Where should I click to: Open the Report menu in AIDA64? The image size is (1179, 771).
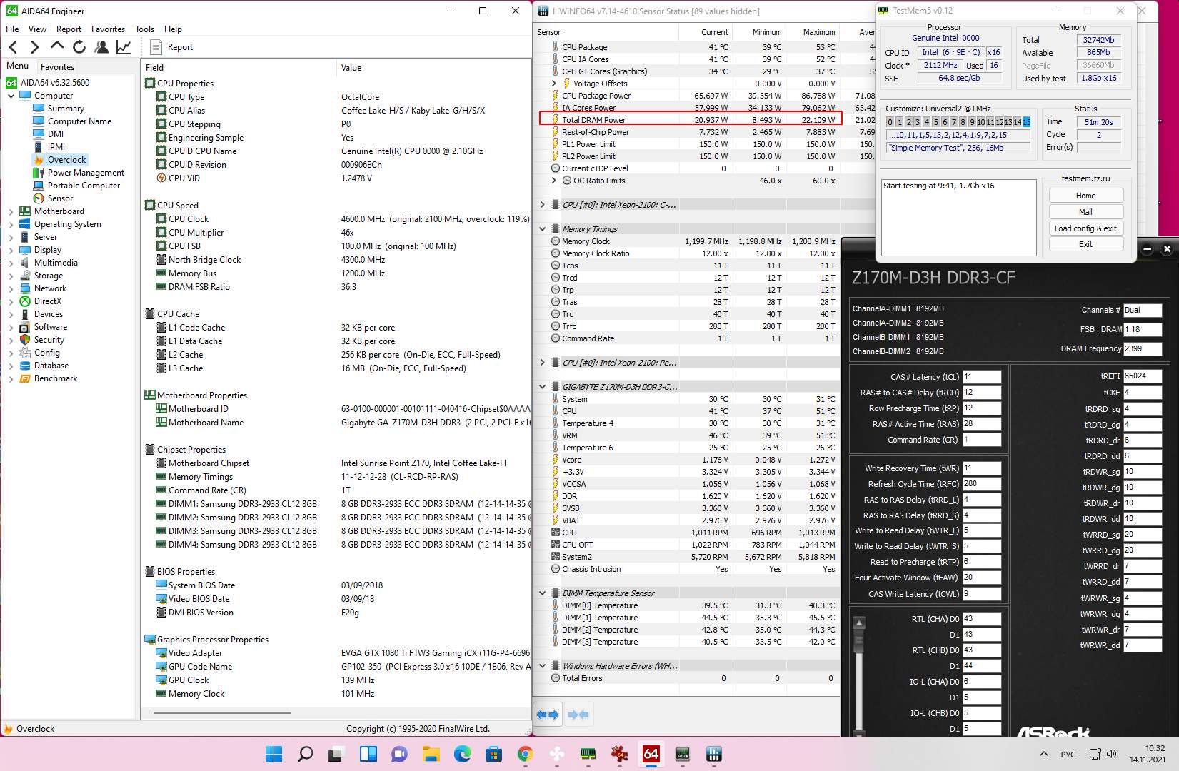point(69,29)
